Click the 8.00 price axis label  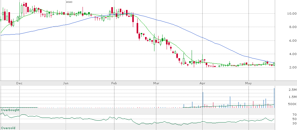[292, 27]
